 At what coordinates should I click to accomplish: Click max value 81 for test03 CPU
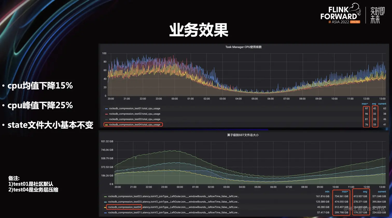[366, 119]
